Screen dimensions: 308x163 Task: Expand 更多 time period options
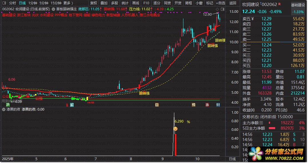pos(68,3)
